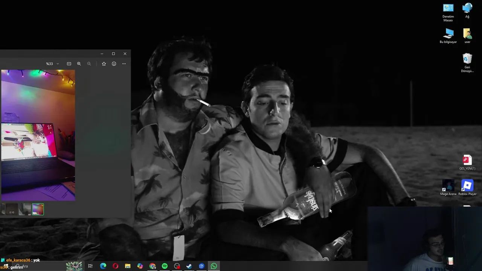Select the 0:10 video thumbnail
The width and height of the screenshot is (482, 271).
[12, 209]
